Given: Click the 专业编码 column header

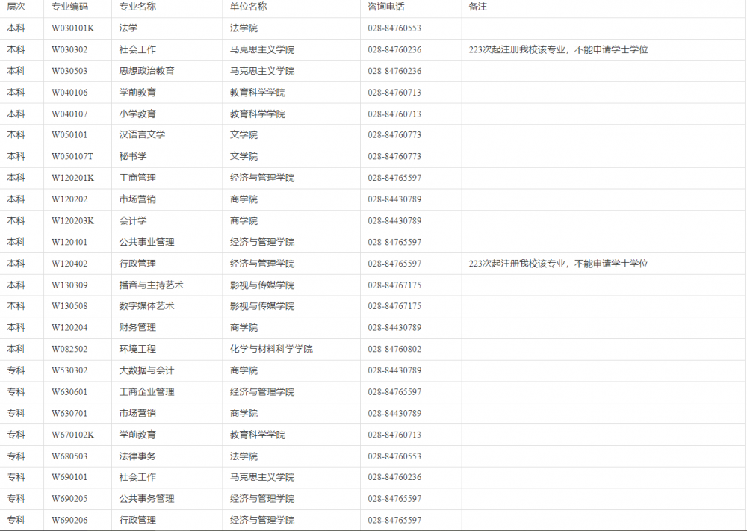Looking at the screenshot, I should click(69, 7).
